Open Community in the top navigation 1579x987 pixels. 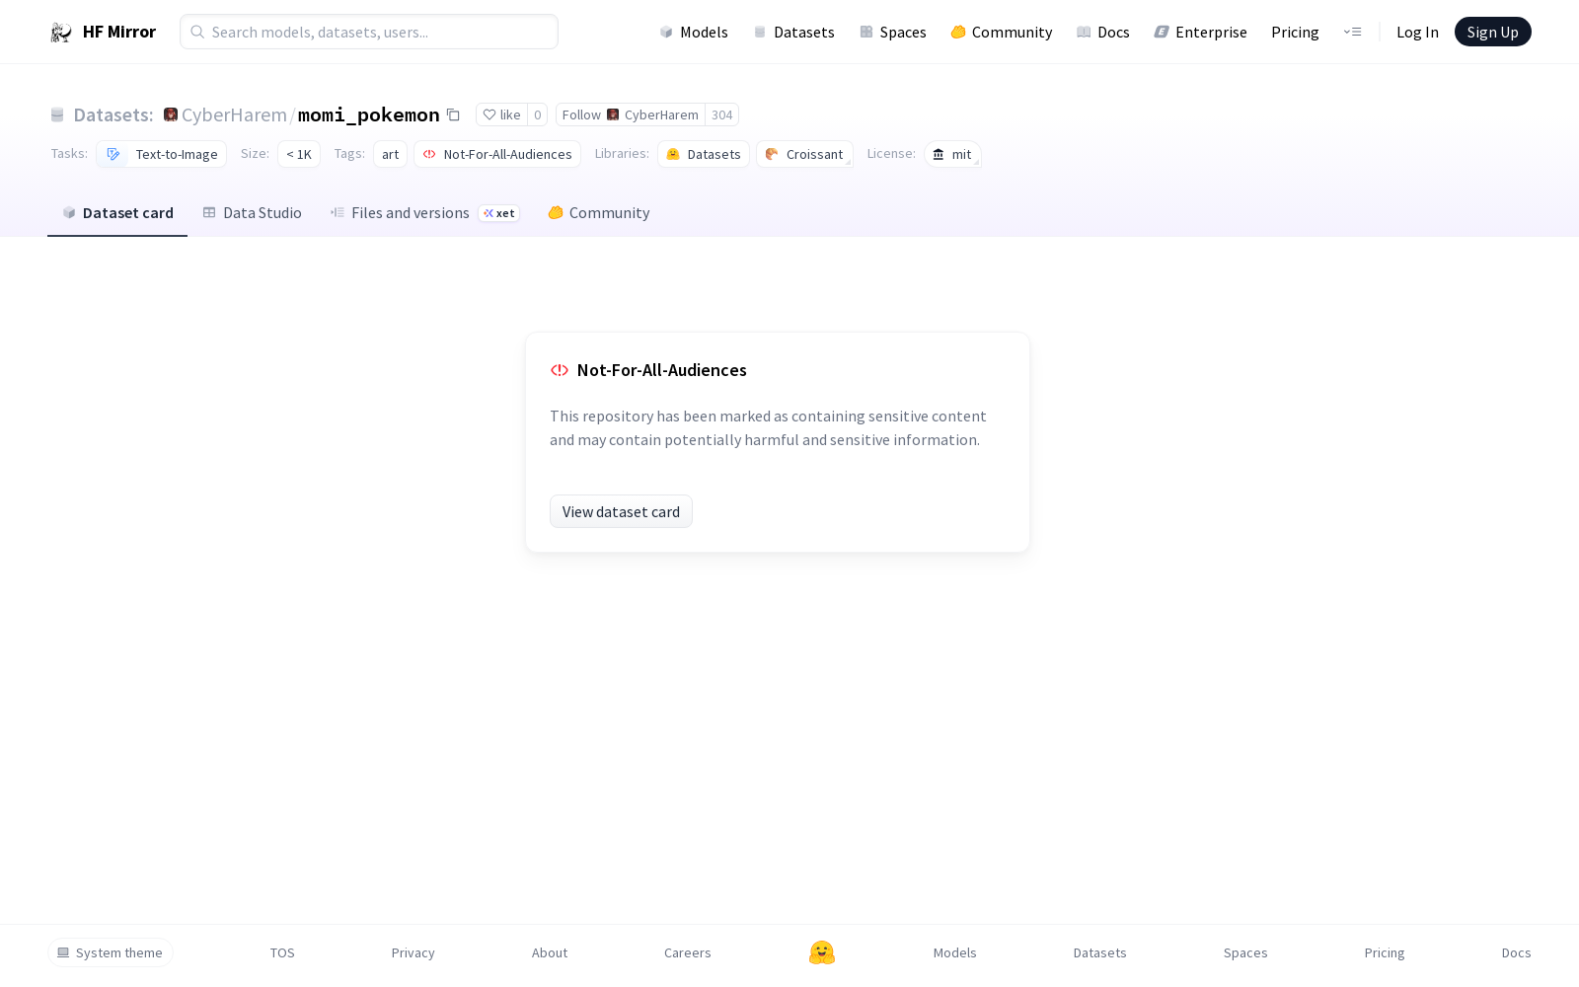tap(1001, 32)
